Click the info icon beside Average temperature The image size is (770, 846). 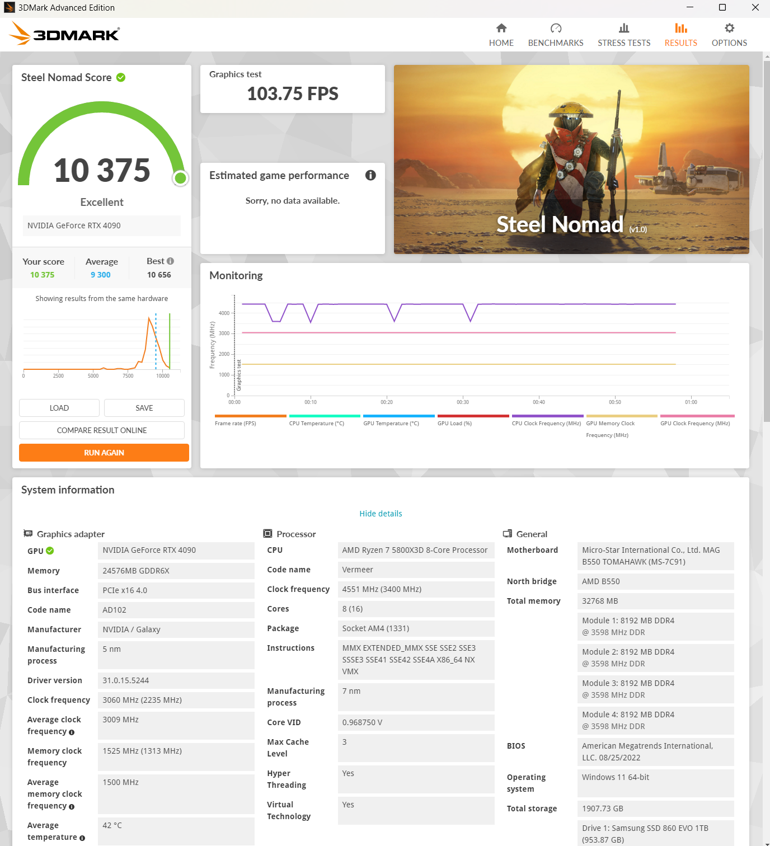click(x=82, y=838)
